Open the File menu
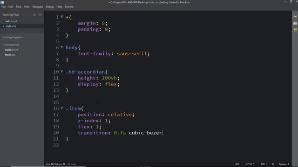Viewport: 298px width, 167px height. (3, 6)
